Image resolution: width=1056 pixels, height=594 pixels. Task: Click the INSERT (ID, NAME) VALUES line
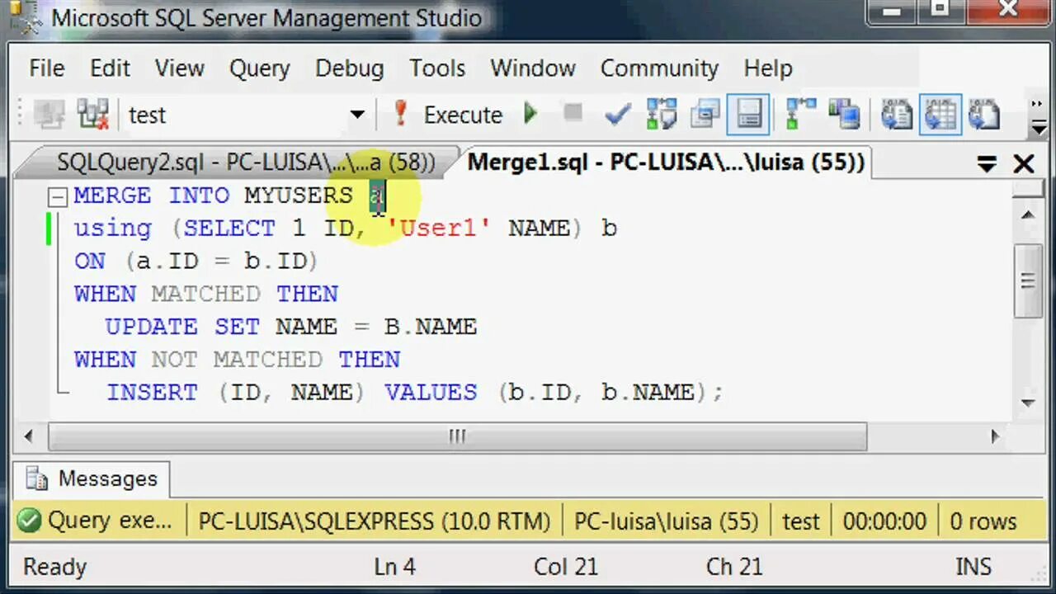click(x=415, y=393)
